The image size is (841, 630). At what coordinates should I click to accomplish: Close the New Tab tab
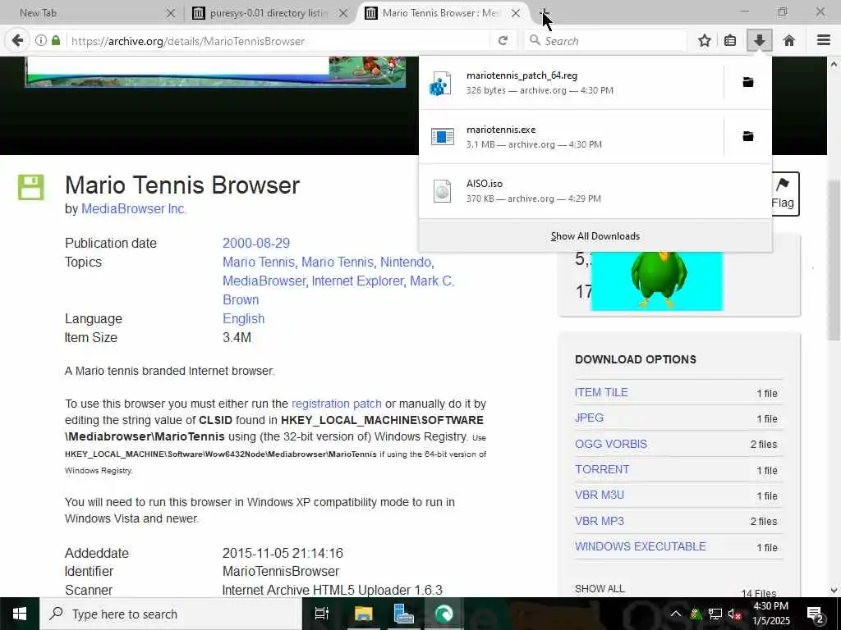[171, 13]
